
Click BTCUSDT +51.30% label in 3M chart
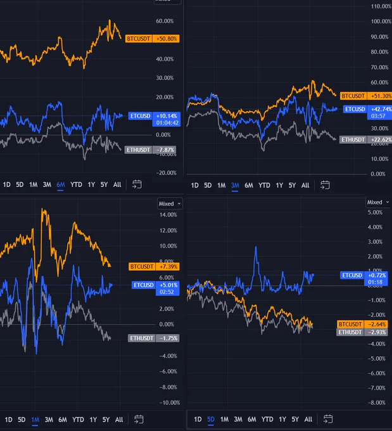point(366,96)
